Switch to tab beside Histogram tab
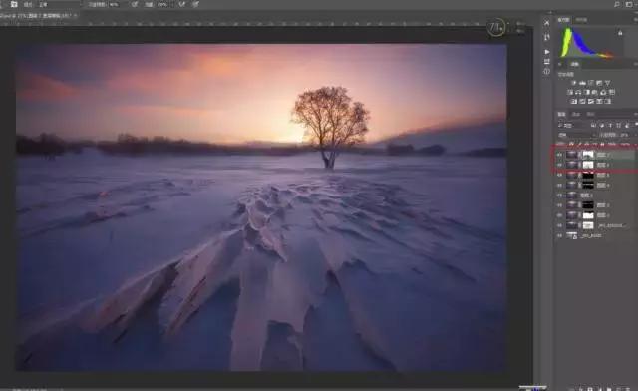Viewport: 638px width, 391px height. (x=581, y=20)
